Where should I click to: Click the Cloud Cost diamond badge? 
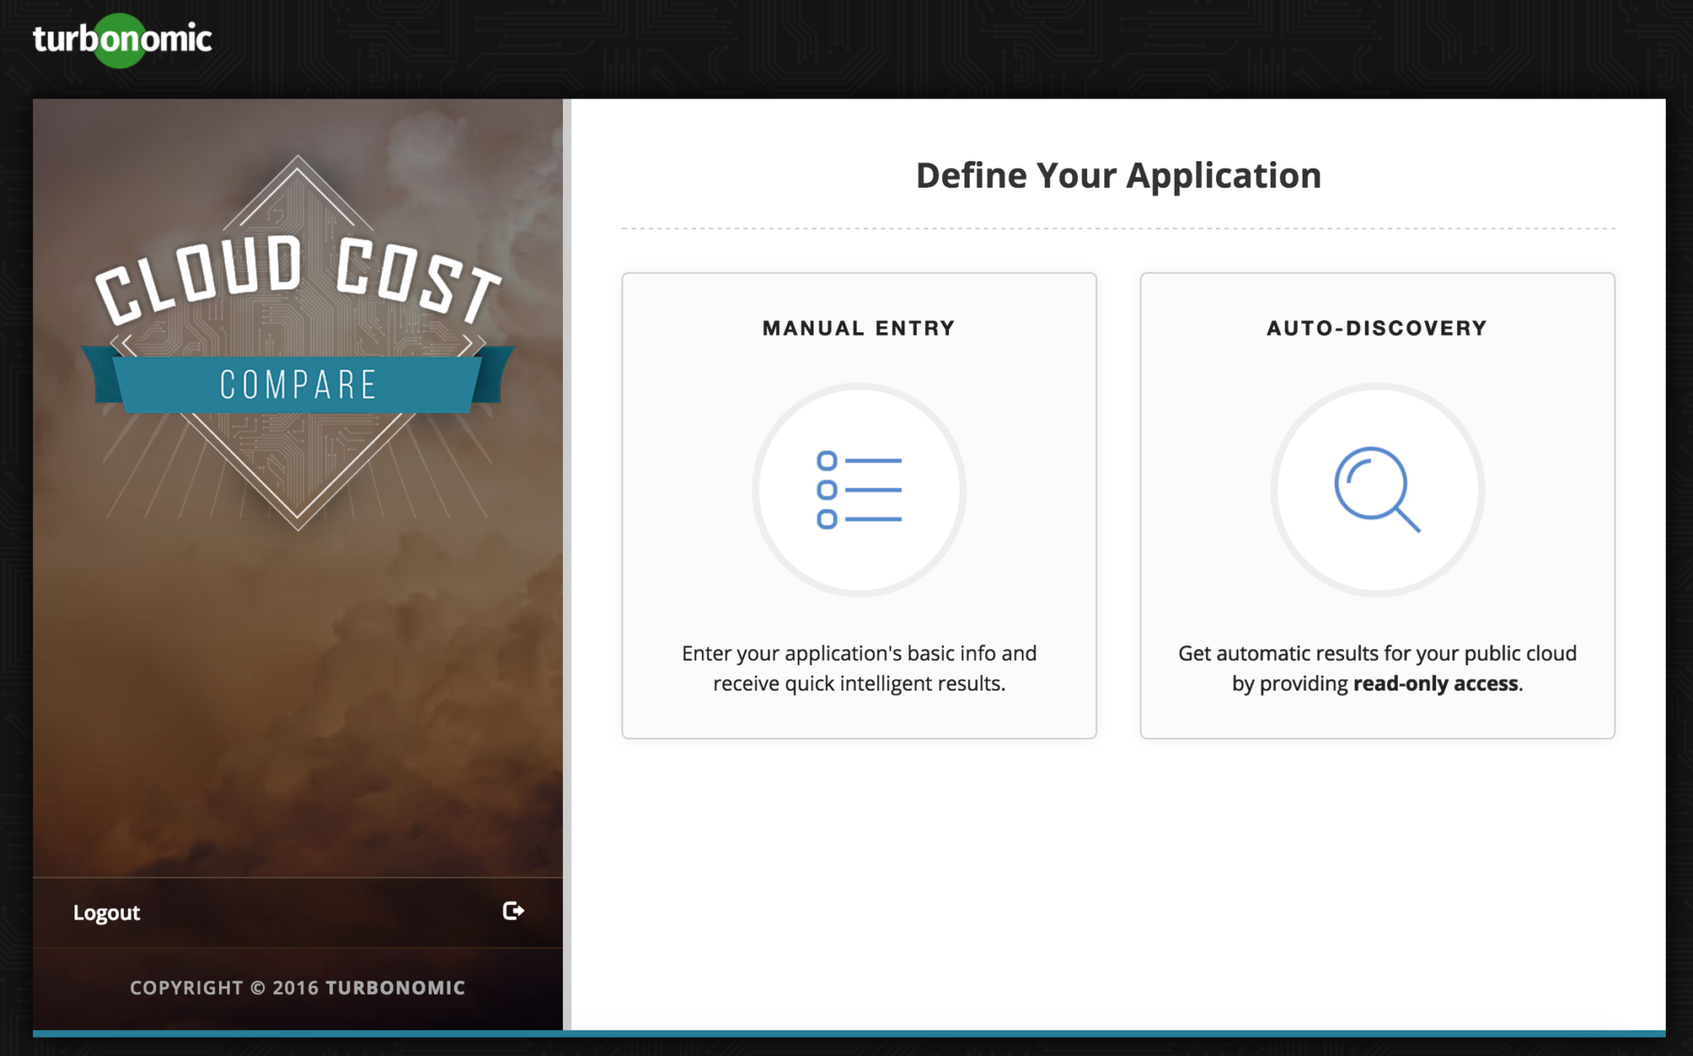click(298, 463)
